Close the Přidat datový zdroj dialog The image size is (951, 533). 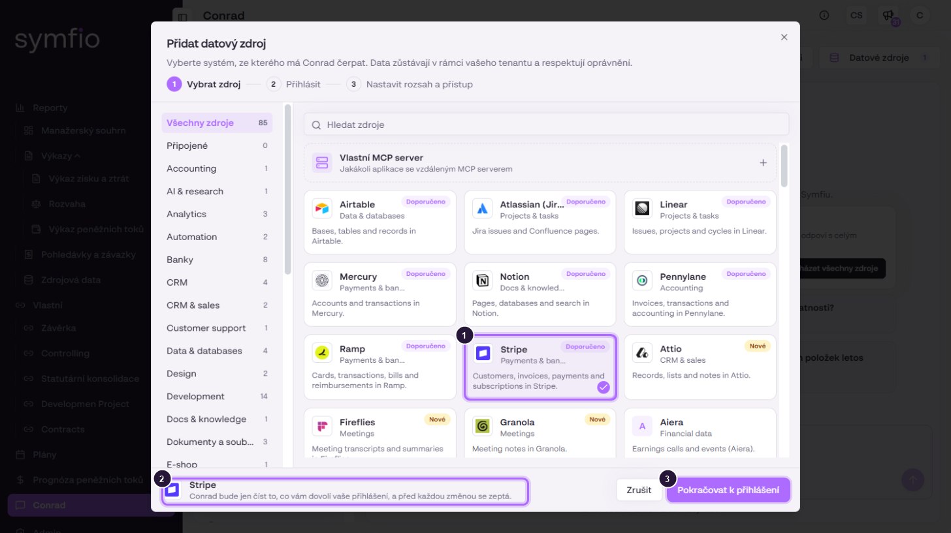tap(784, 37)
